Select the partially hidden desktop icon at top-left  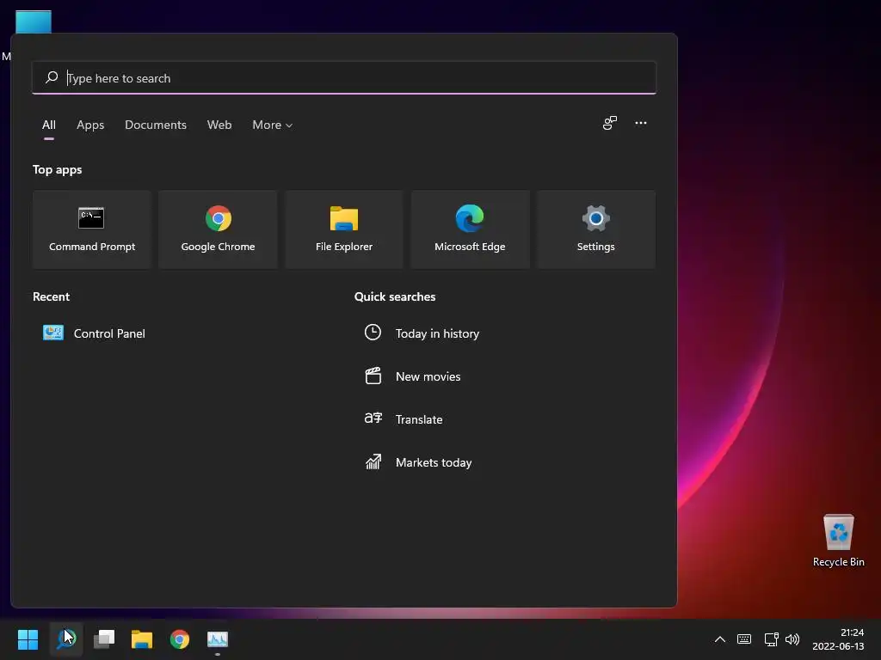tap(34, 21)
